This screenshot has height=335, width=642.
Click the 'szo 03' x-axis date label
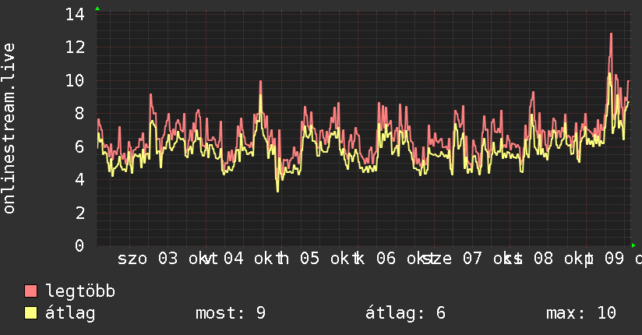coord(148,259)
